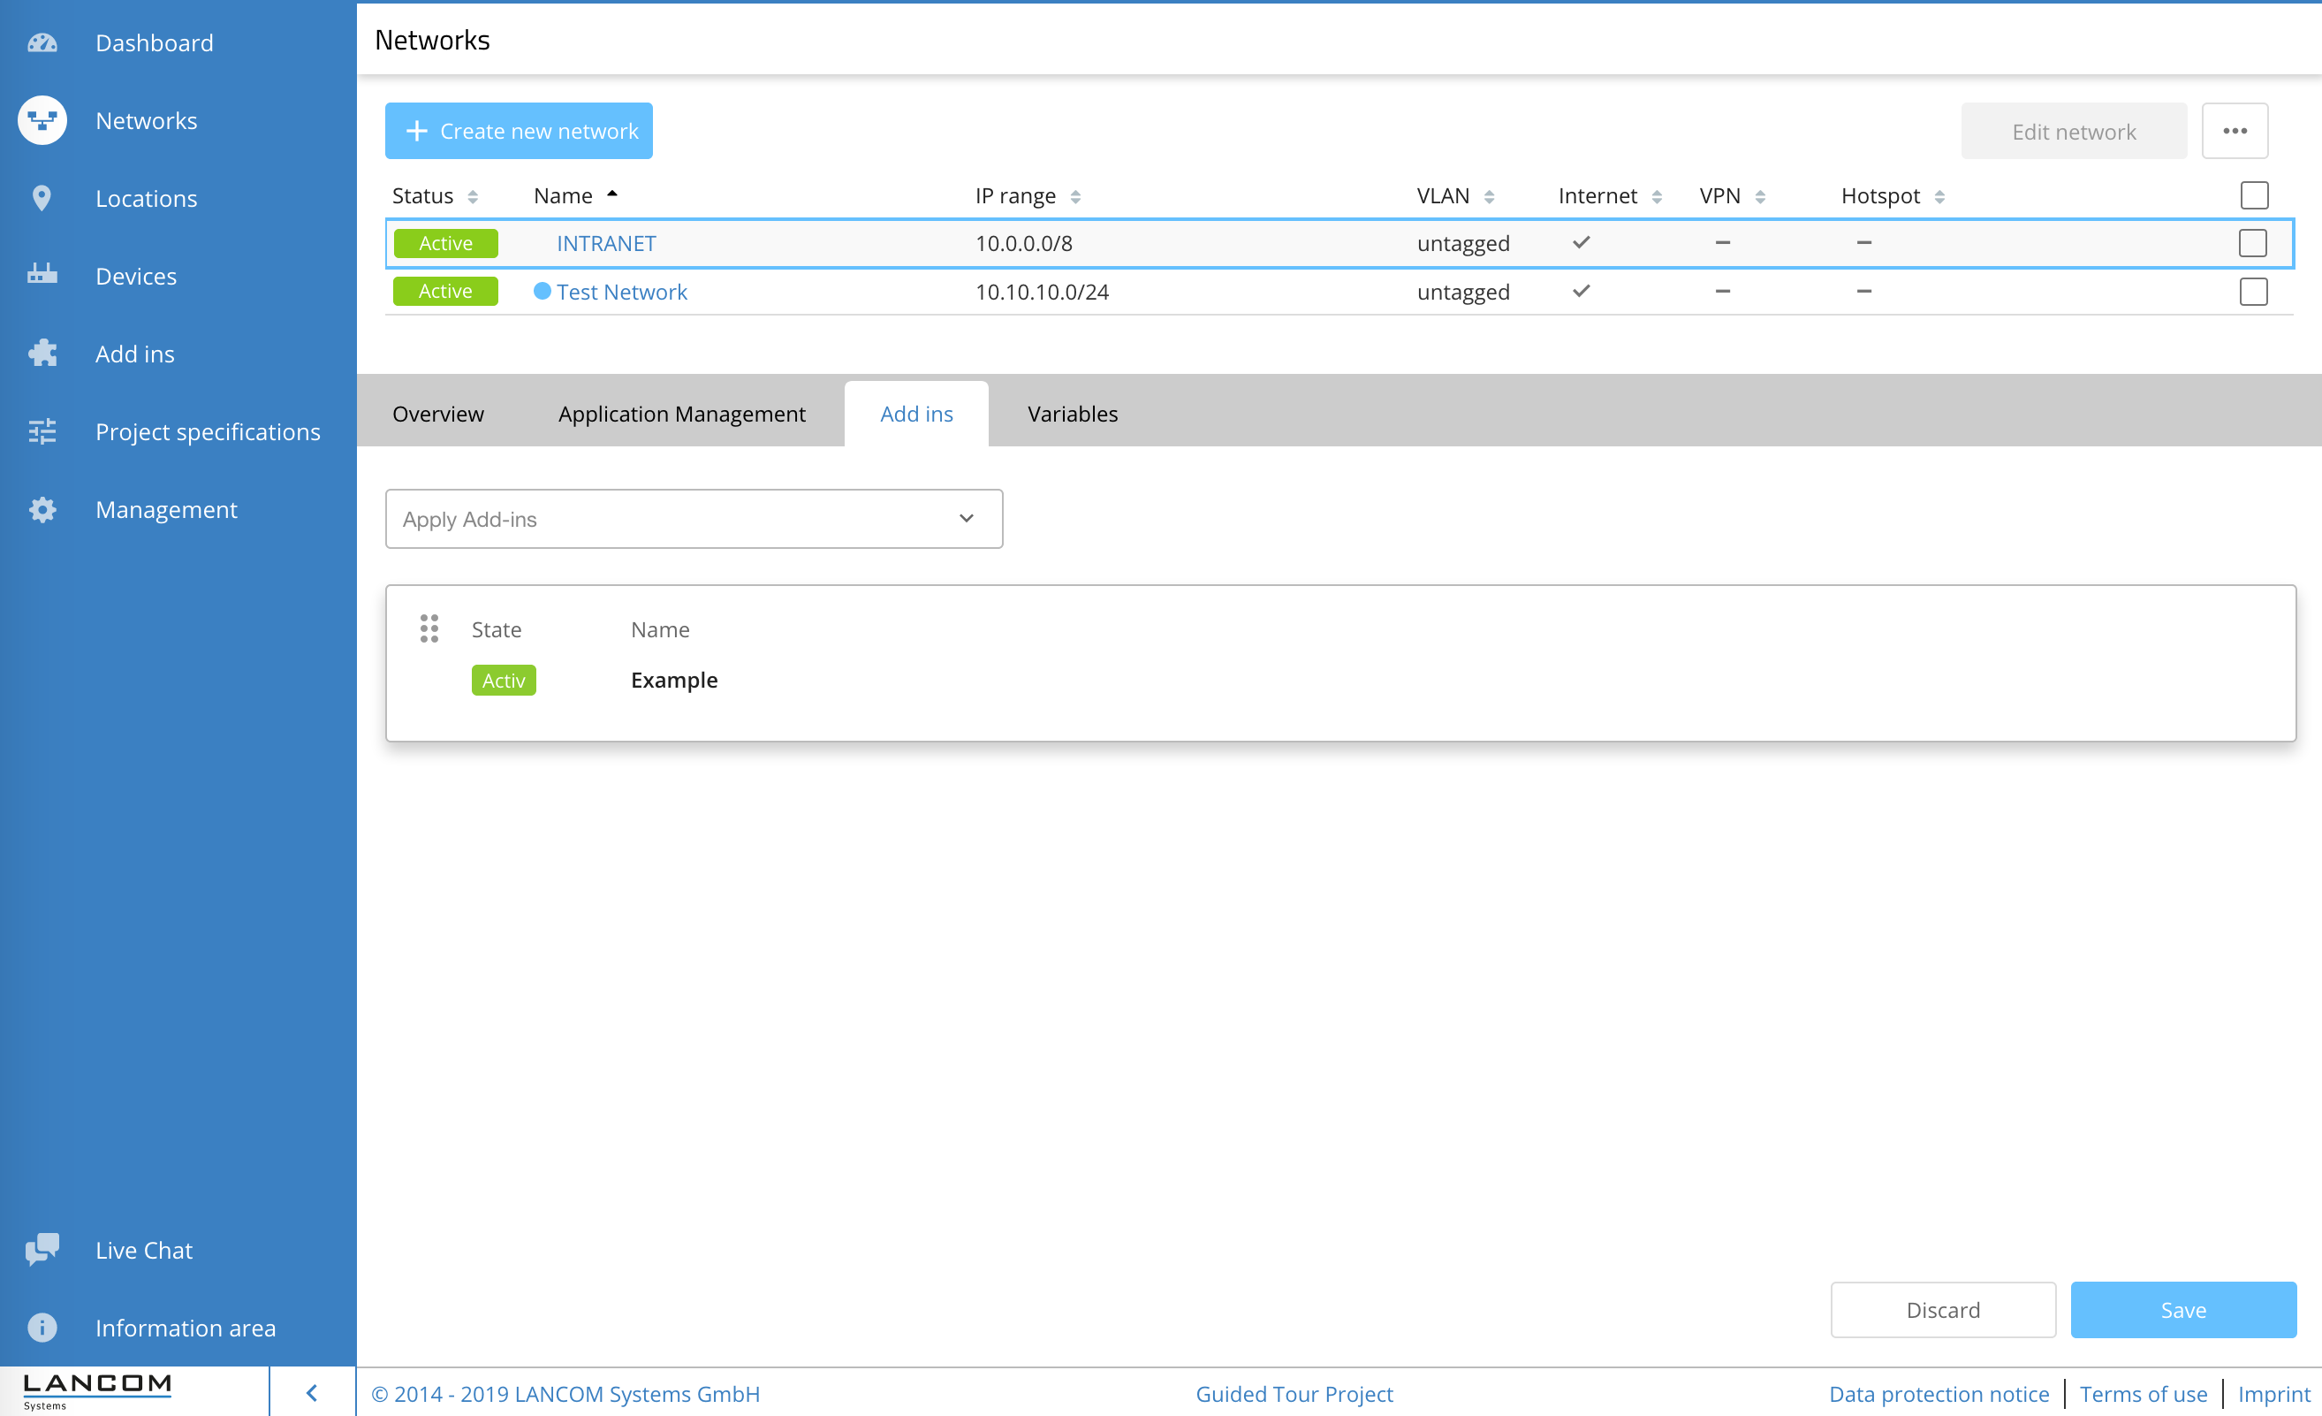Click Project specifications sliders icon

coord(42,431)
